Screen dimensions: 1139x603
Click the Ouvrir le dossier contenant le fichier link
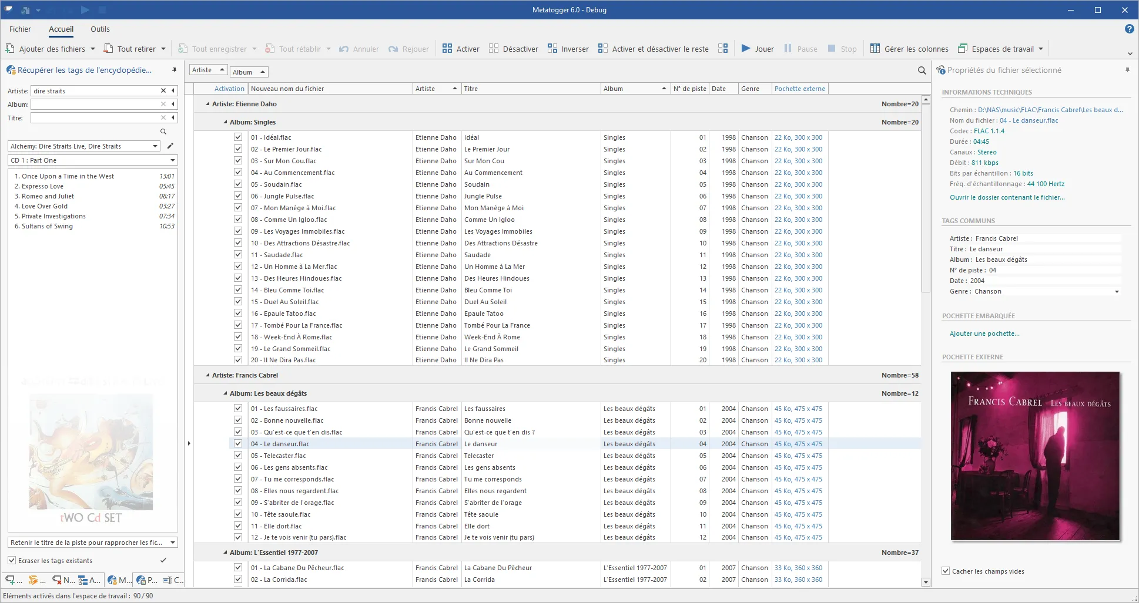(1007, 197)
